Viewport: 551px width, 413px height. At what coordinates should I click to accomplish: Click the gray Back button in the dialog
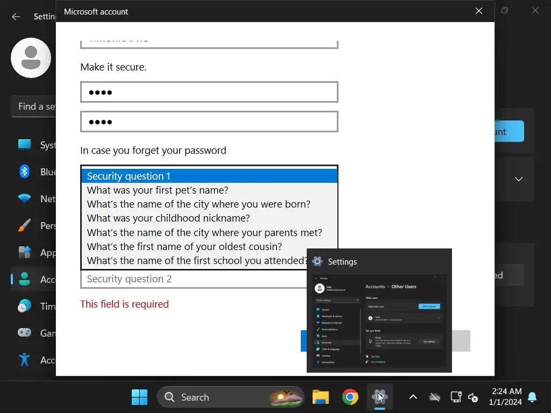(461, 341)
